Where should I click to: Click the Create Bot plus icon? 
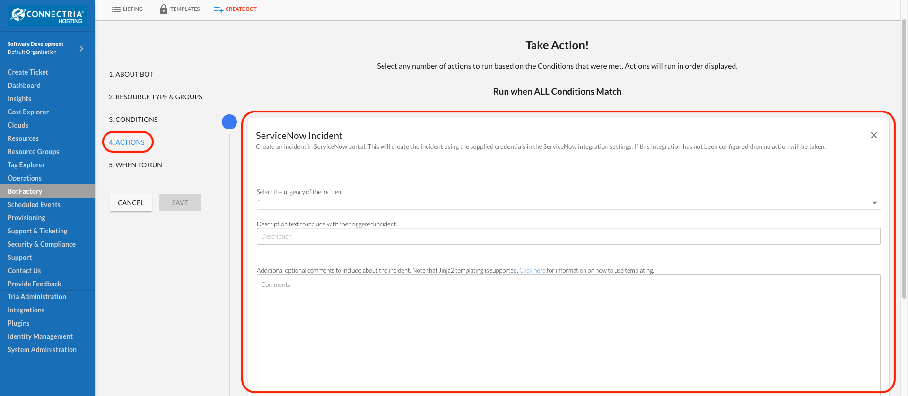[x=218, y=9]
